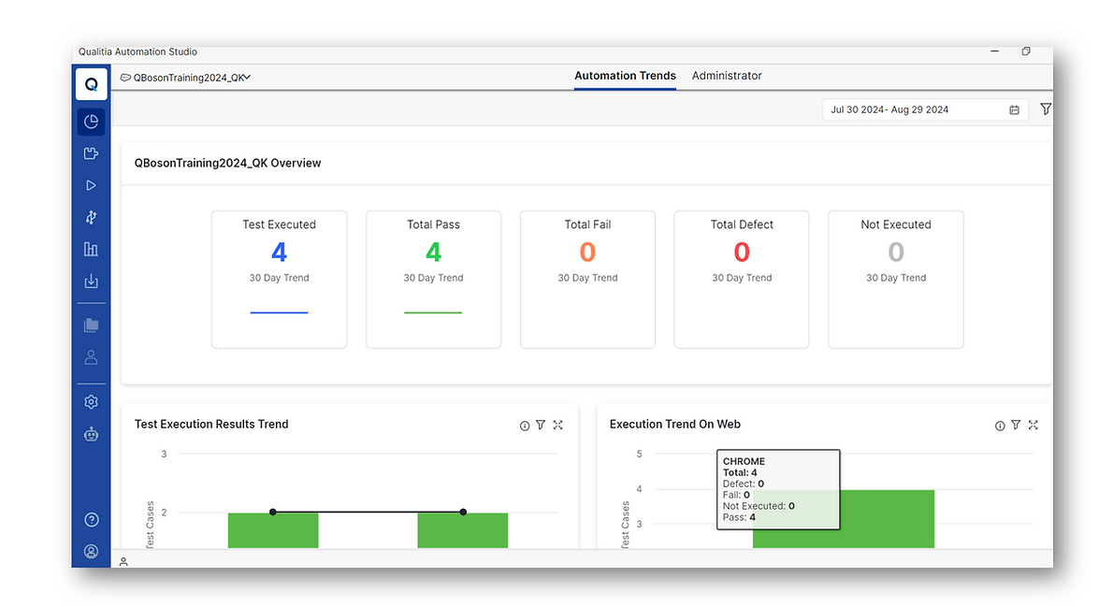
Task: Expand the Test Execution Results Trend chart
Action: [x=558, y=425]
